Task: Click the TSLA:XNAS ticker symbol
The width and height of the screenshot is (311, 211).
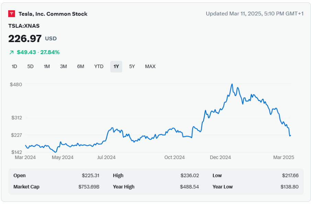Action: (24, 26)
